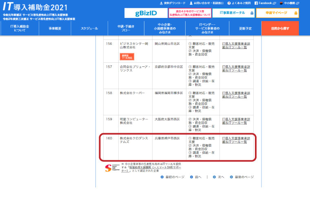Go to 前へ previous page link
This screenshot has width=310, height=216.
pos(196,177)
